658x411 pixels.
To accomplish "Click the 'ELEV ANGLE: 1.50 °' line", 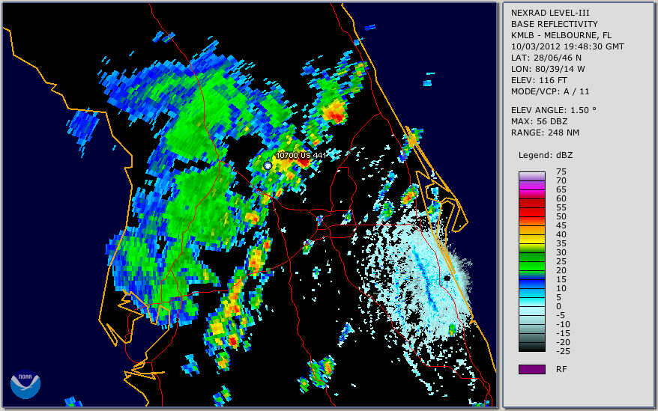I will (x=554, y=110).
